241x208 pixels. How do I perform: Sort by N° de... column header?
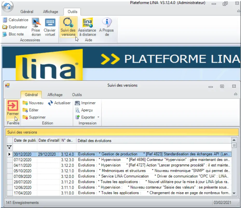point(68,141)
